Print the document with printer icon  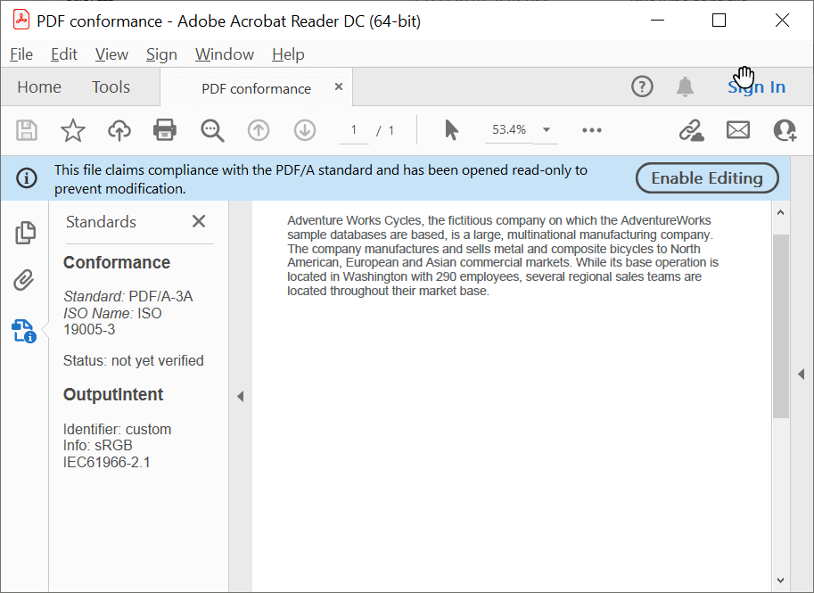165,130
